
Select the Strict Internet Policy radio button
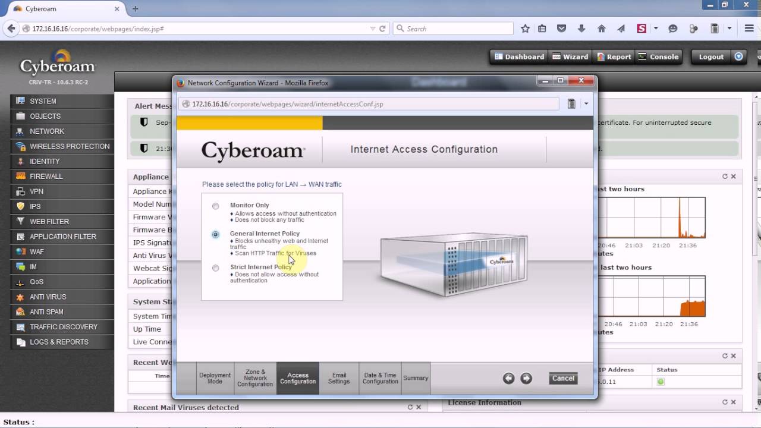click(215, 268)
